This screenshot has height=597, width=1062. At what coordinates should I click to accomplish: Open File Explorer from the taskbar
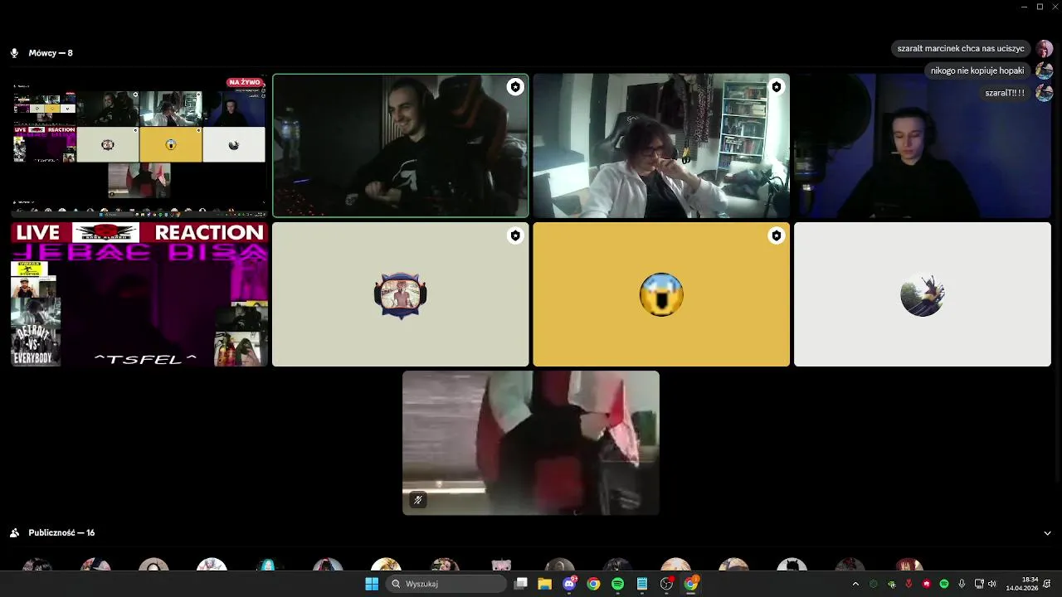[545, 584]
